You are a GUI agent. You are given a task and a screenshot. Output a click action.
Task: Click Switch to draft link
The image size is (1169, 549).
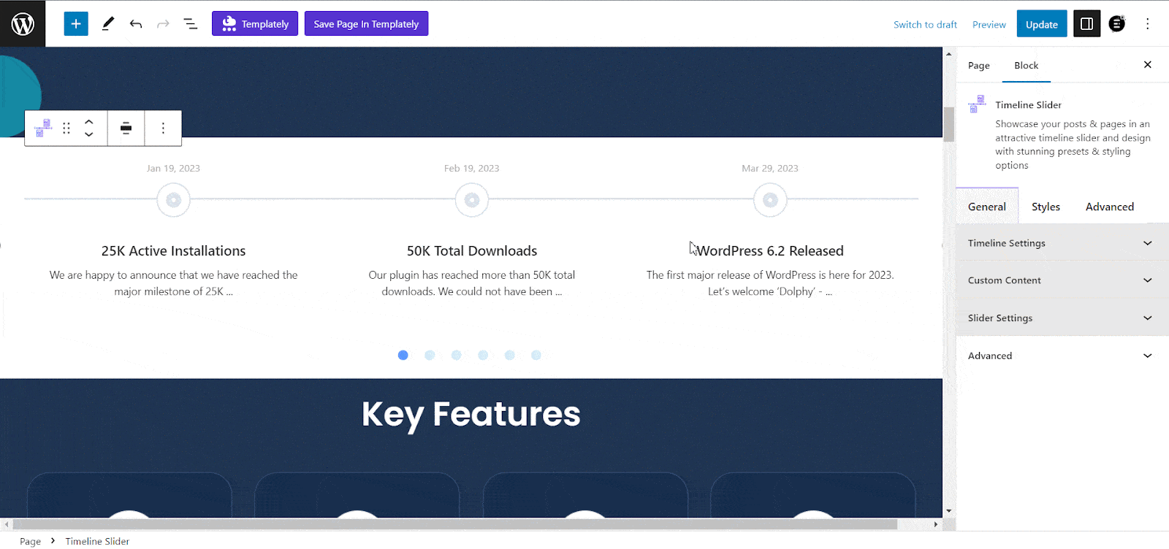click(925, 24)
